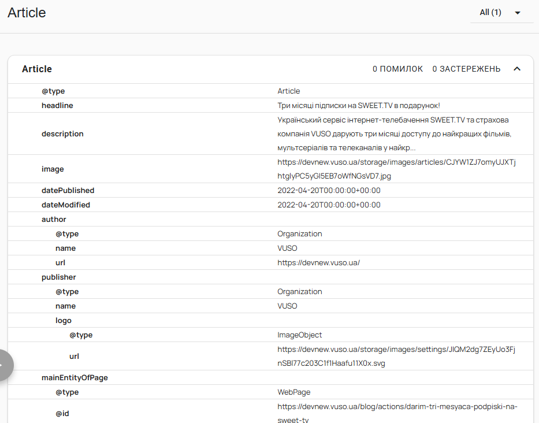This screenshot has height=423, width=539.
Task: Select the author's Organization type value
Action: (299, 233)
